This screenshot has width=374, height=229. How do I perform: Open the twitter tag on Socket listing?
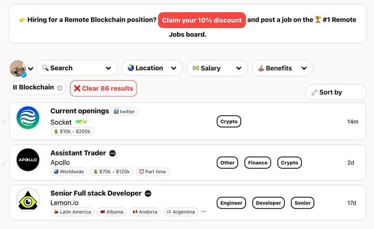point(124,112)
